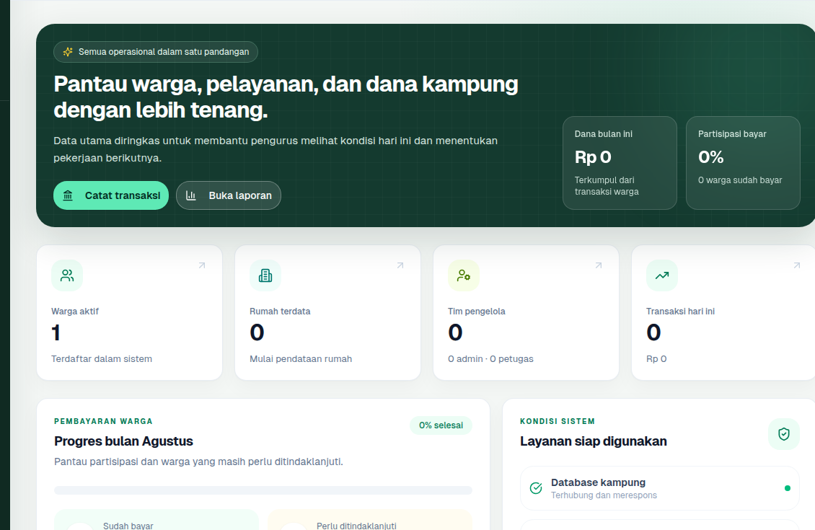Click the bank icon in Catat transaksi

[x=68, y=195]
